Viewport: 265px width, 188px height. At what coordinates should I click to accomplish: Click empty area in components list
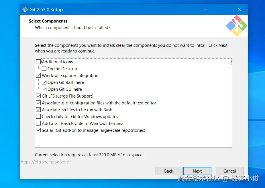coord(133,140)
